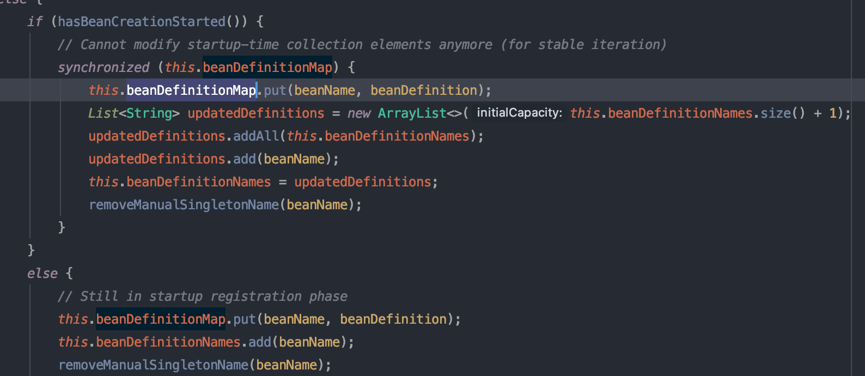This screenshot has height=376, width=865.
Task: Click the String generic type parameter
Action: tap(149, 113)
